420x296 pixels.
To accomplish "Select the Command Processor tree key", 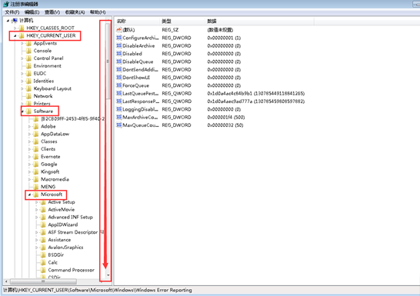I will coord(72,270).
